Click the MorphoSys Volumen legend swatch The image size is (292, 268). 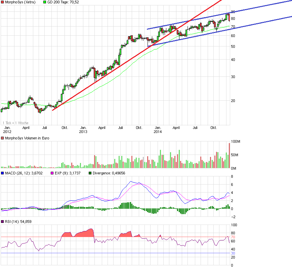[x=2, y=138]
